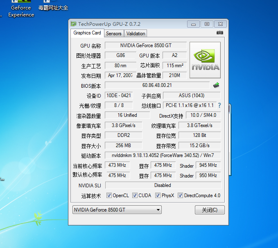Screen dimensions: 278x248
Task: Click the 关闭(C) button
Action: 210,210
